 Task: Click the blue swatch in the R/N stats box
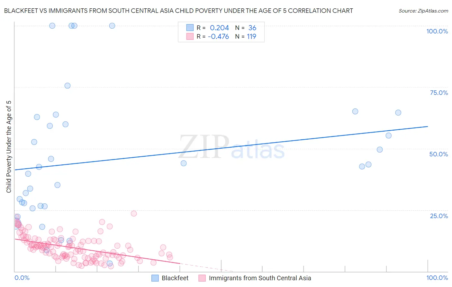[x=190, y=28]
